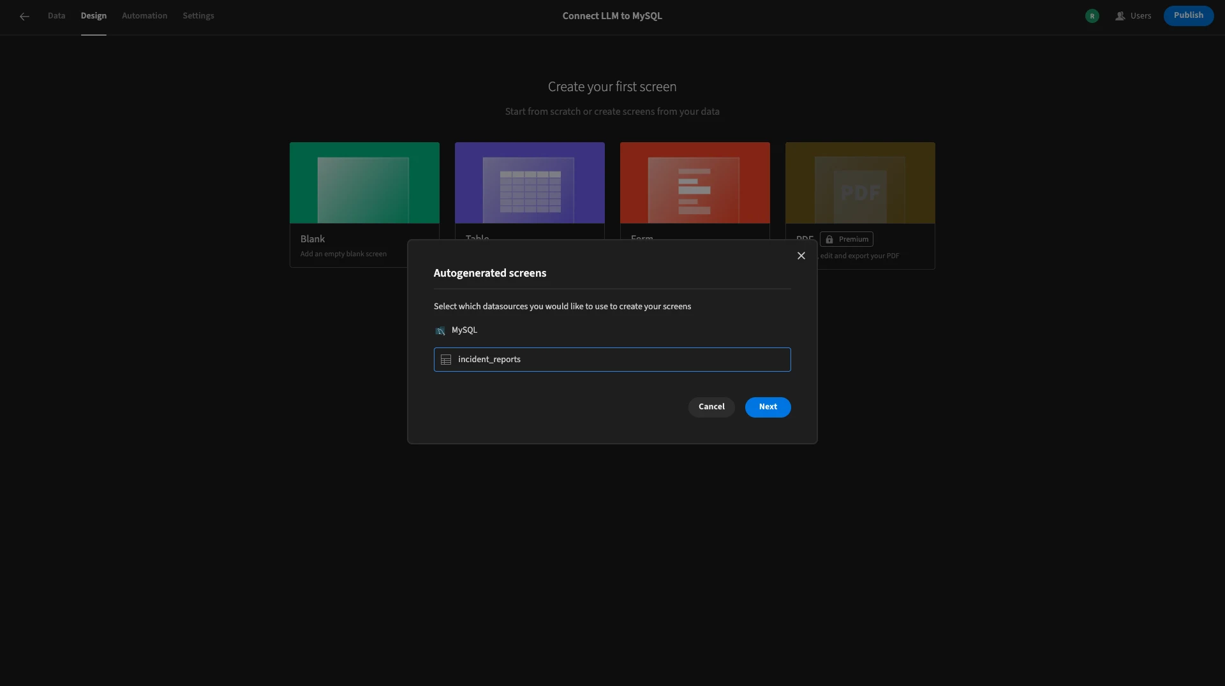1225x686 pixels.
Task: Open the Settings tab
Action: tap(198, 16)
